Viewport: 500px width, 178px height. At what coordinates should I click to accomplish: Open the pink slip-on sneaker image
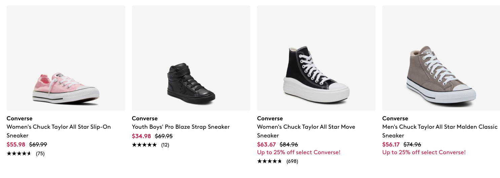pos(66,58)
